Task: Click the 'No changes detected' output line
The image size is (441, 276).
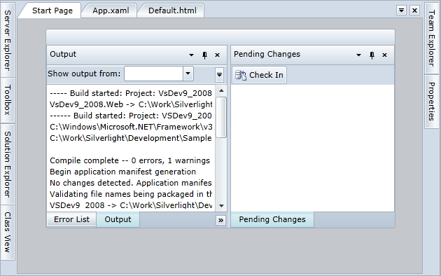Action: point(131,183)
